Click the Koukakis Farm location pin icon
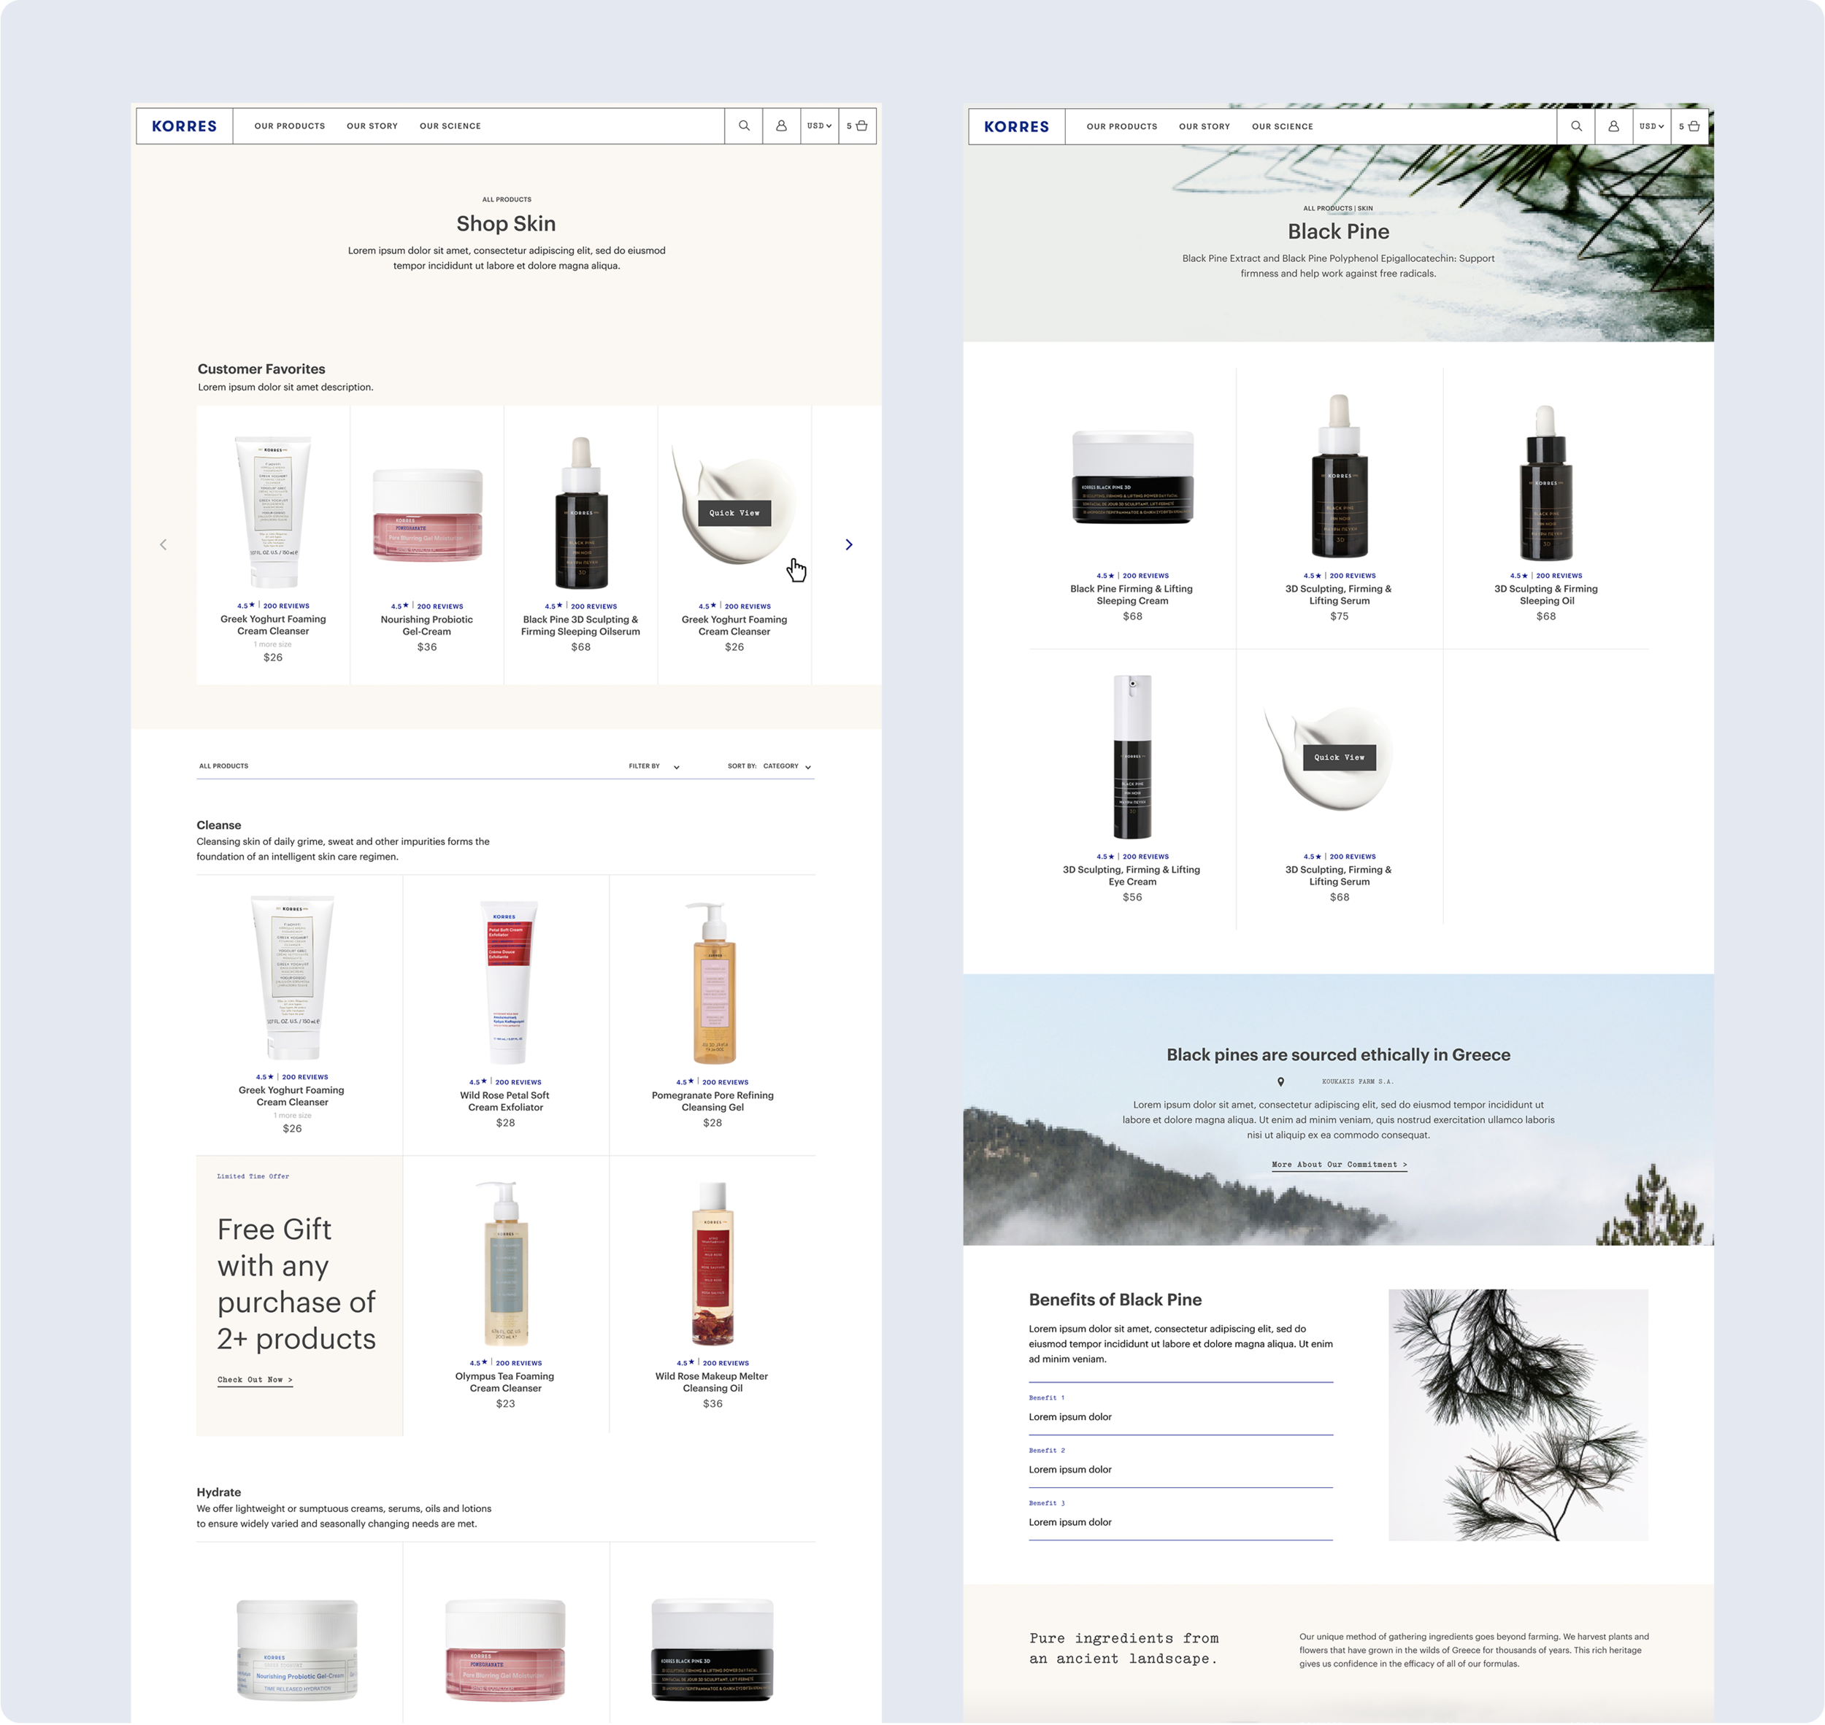1825x1725 pixels. (1280, 1081)
